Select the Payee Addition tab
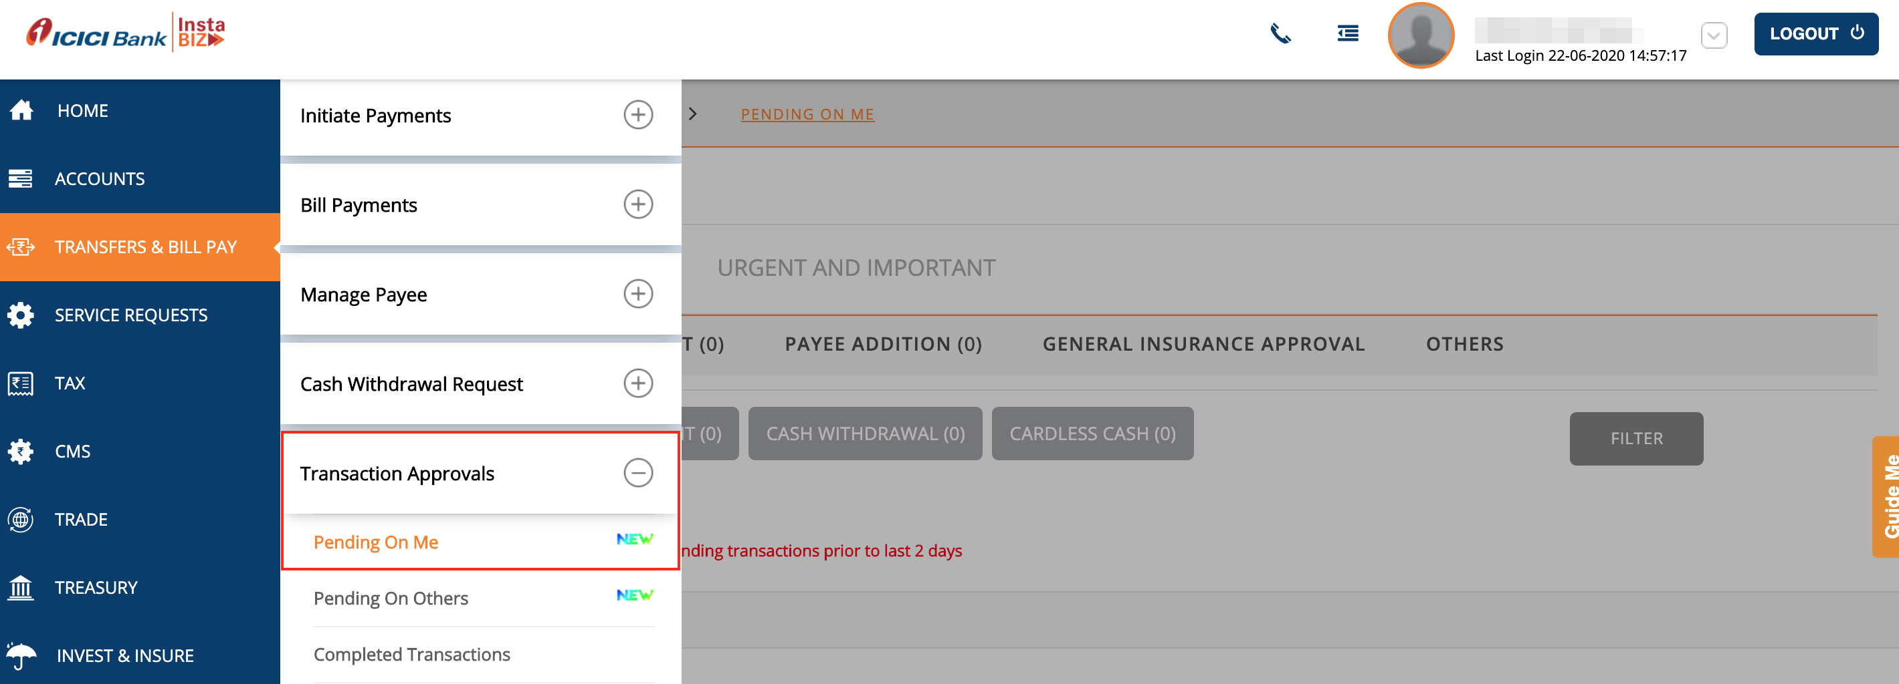This screenshot has width=1899, height=684. point(883,343)
